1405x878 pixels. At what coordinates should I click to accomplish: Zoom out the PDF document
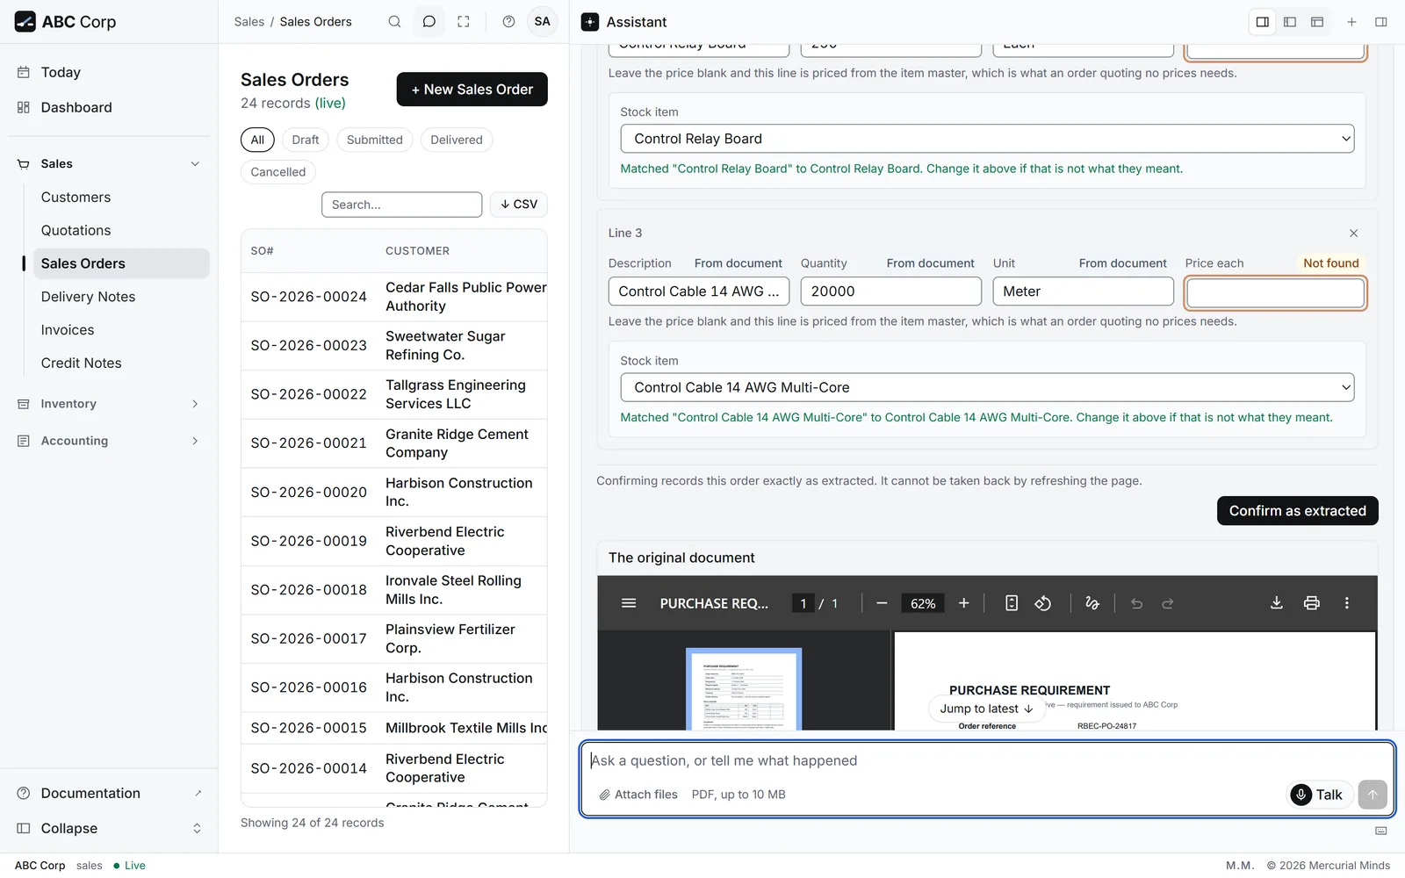coord(882,603)
